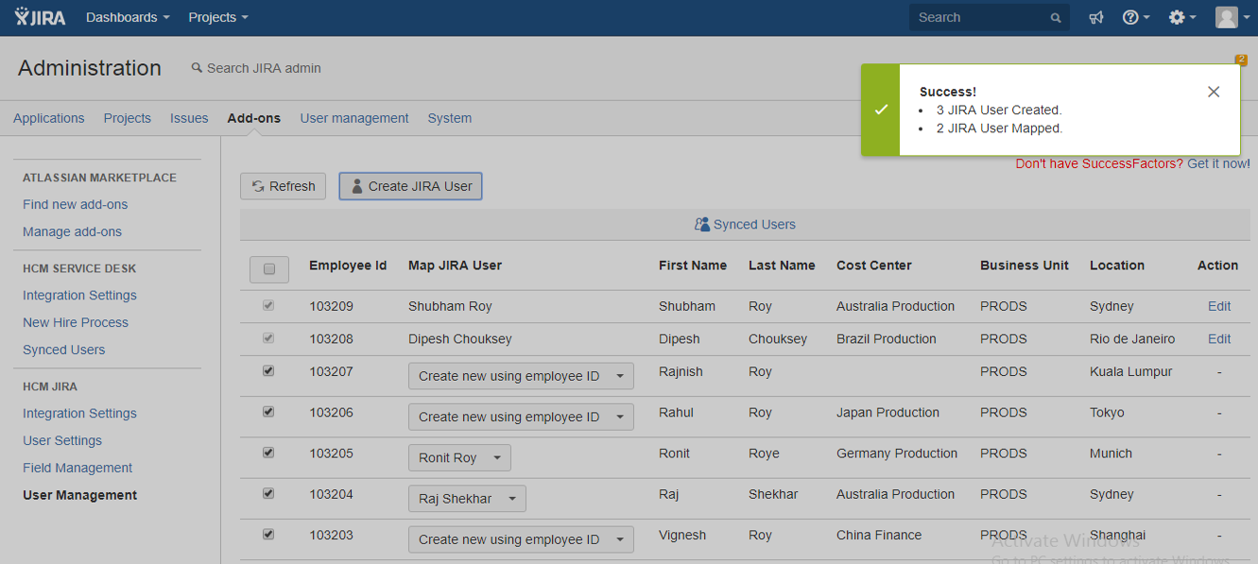Click the Germany Production cost center cell

coord(897,453)
